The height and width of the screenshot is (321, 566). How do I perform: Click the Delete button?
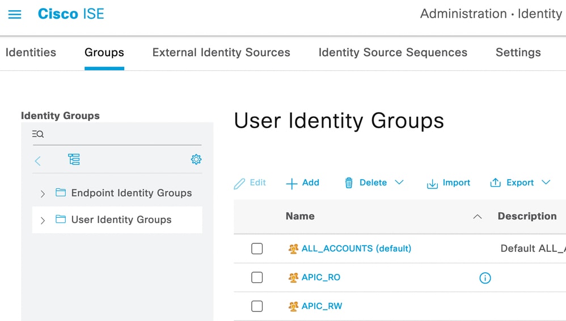[x=366, y=183]
